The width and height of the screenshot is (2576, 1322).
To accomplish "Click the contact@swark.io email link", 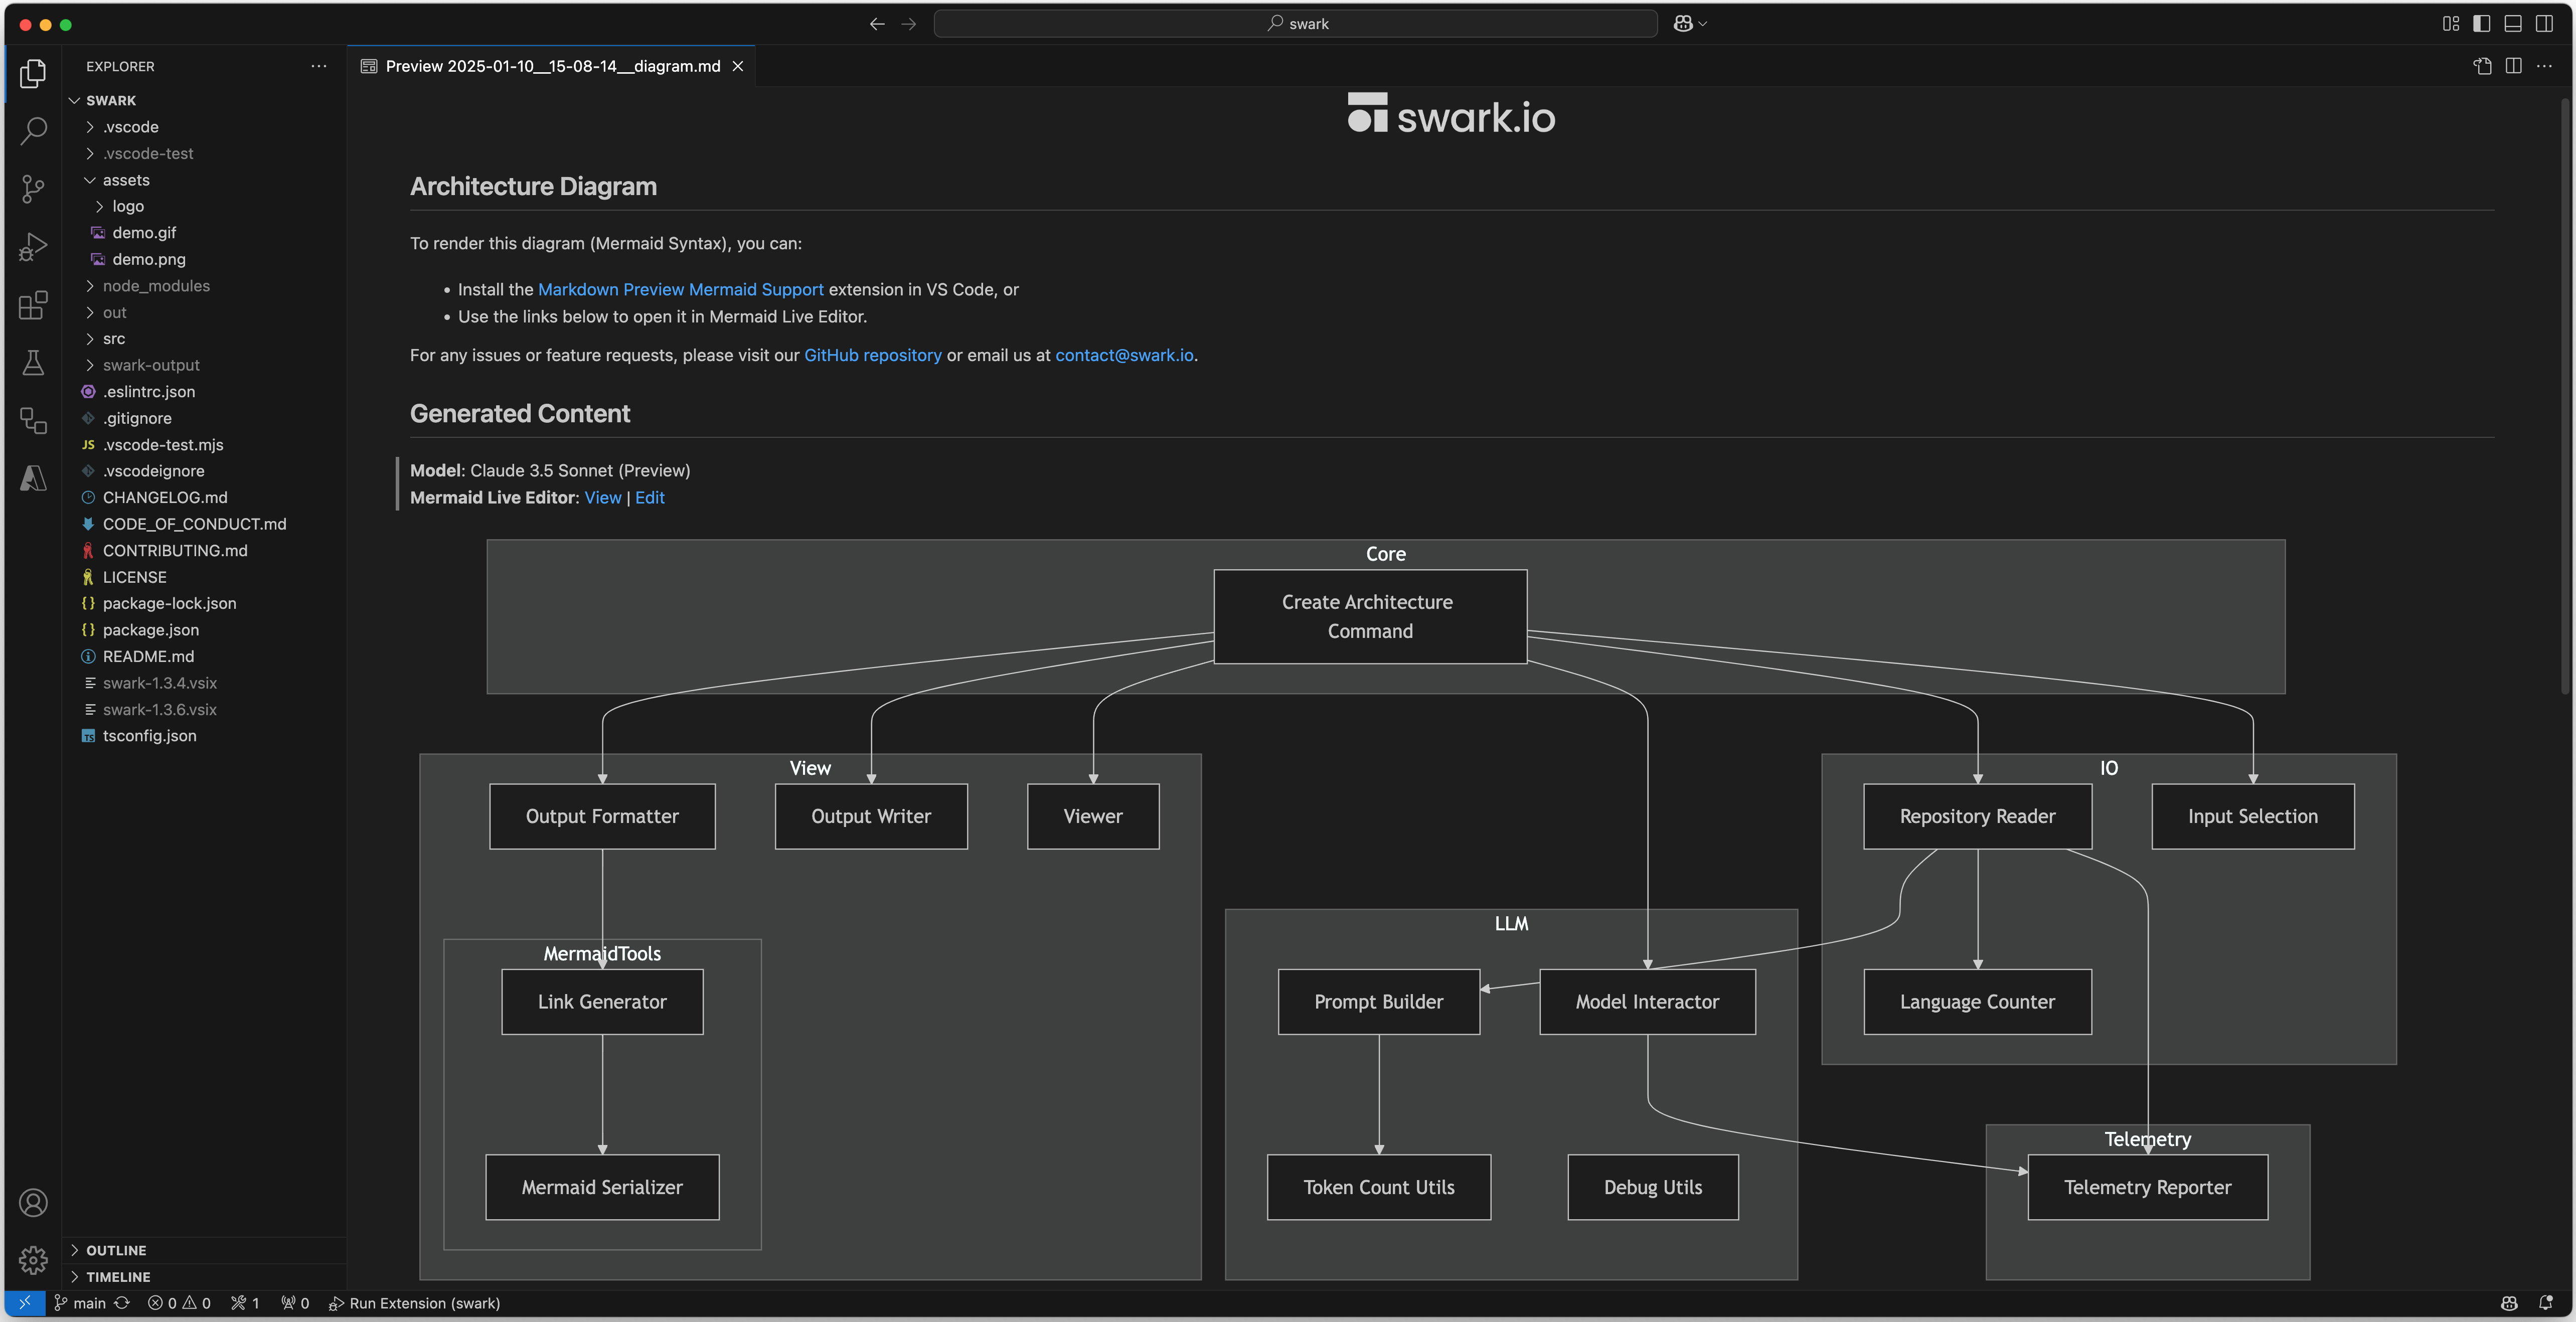I will coord(1124,355).
